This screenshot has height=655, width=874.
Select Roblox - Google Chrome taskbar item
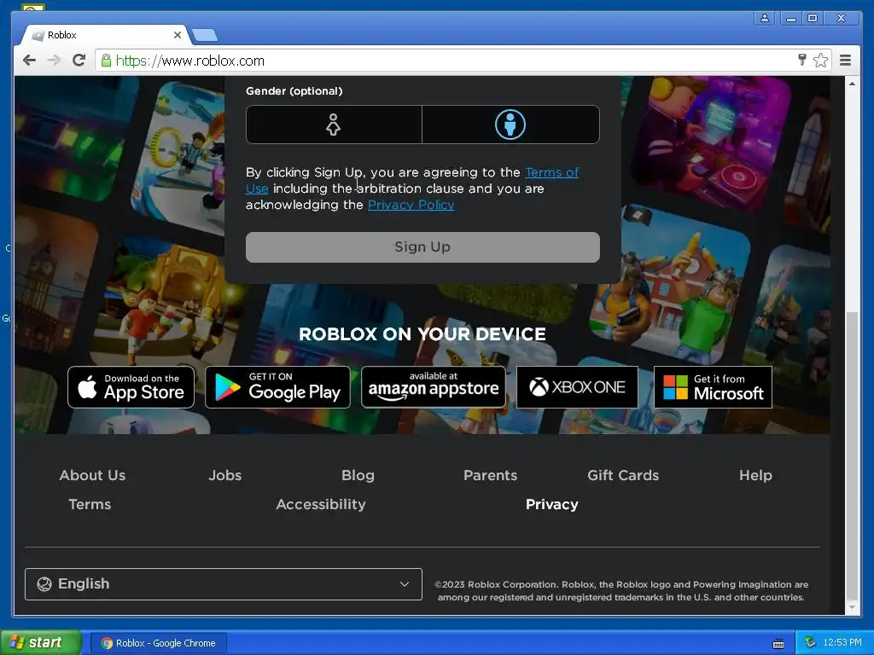158,643
